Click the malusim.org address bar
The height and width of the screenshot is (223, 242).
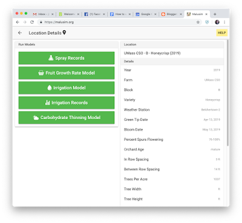[119, 22]
